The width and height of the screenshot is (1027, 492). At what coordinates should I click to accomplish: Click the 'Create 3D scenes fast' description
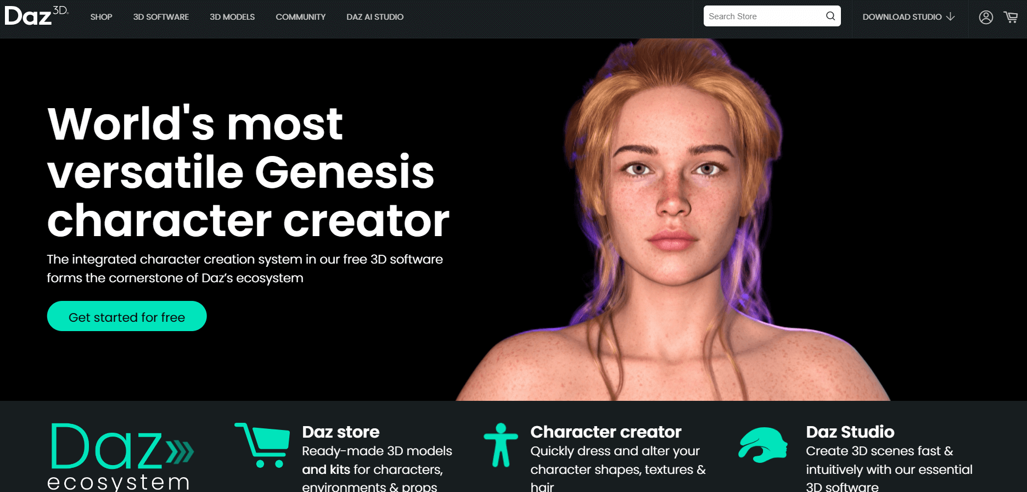pyautogui.click(x=889, y=469)
